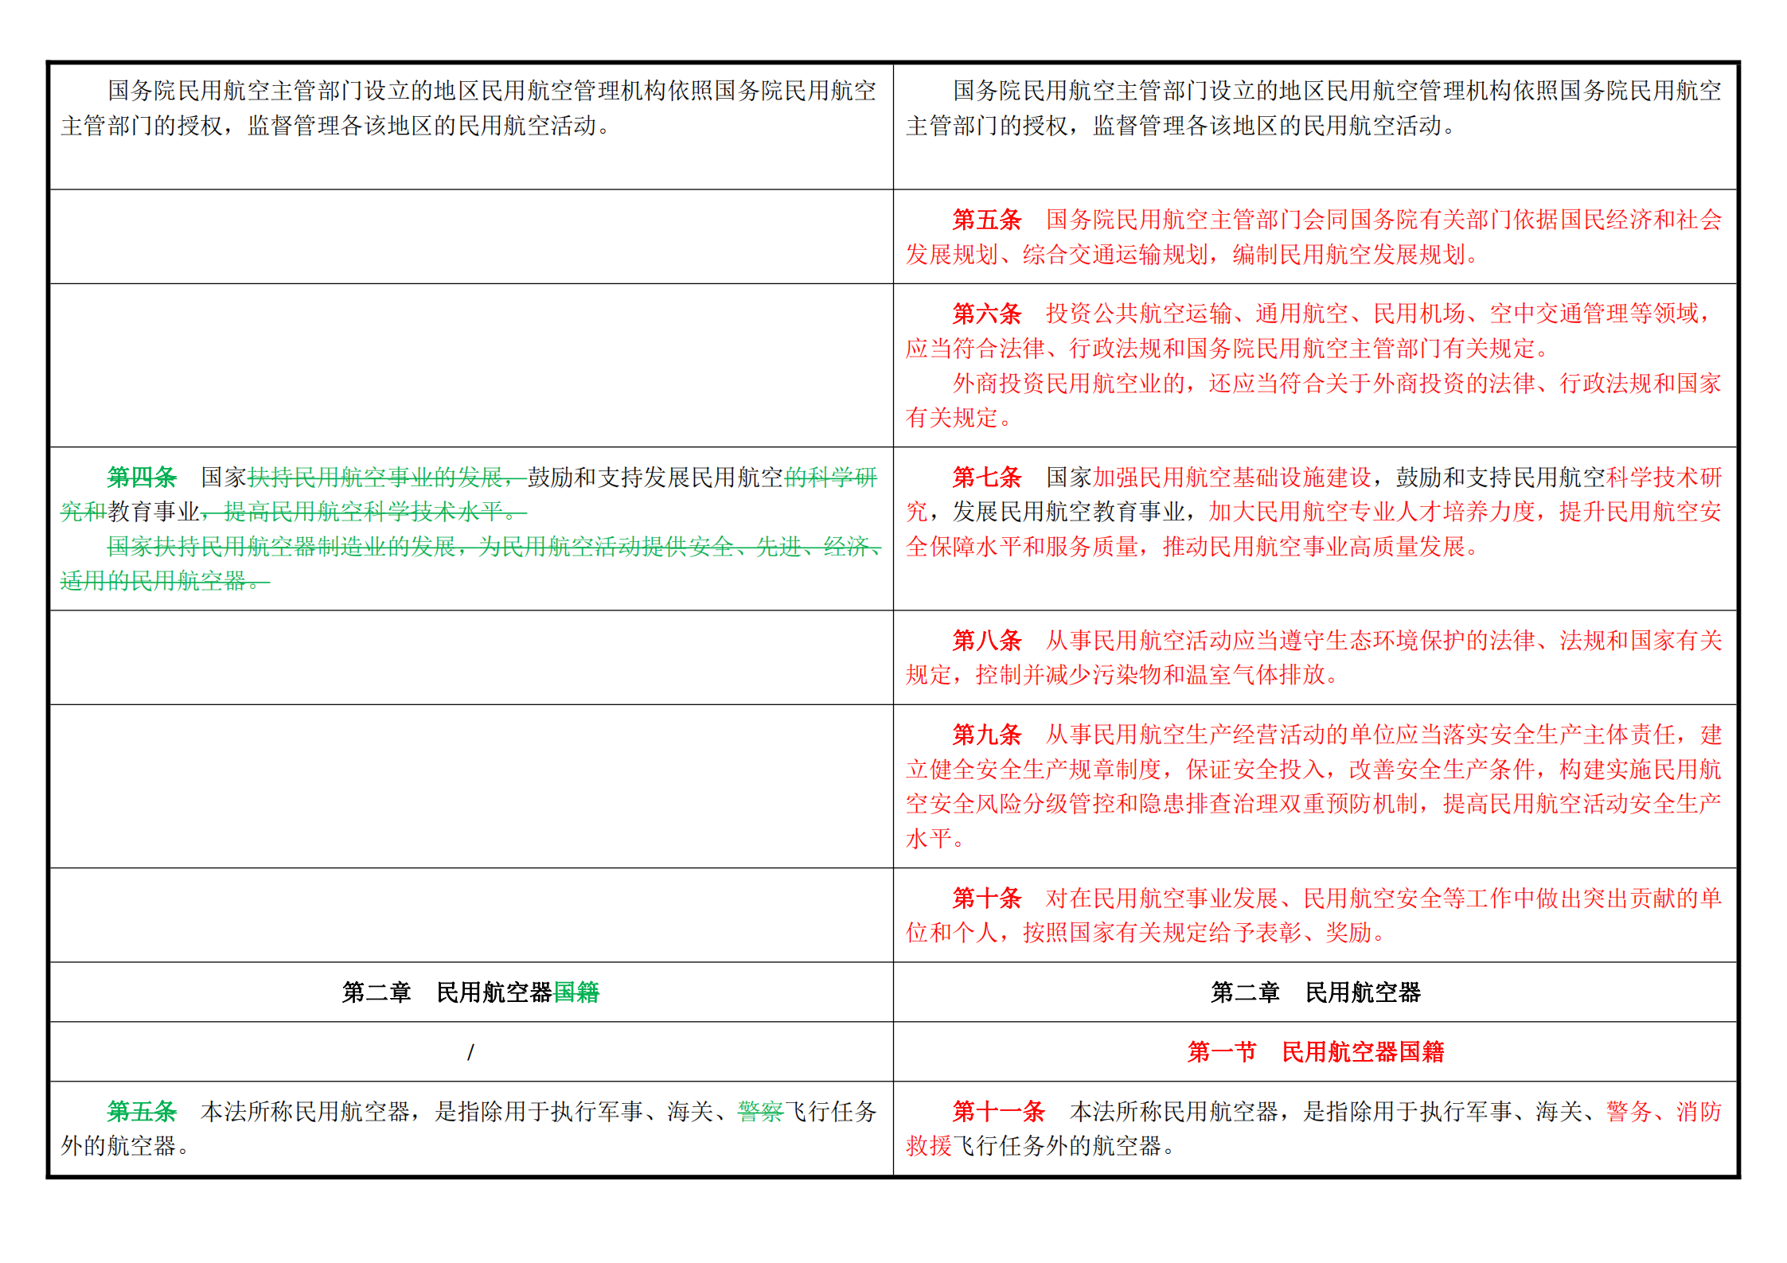
Task: Click section title 第一节 民用航空器国籍
Action: click(x=1315, y=1051)
